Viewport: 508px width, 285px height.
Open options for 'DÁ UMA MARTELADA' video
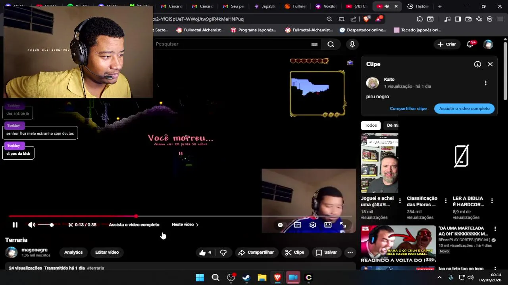click(x=495, y=229)
